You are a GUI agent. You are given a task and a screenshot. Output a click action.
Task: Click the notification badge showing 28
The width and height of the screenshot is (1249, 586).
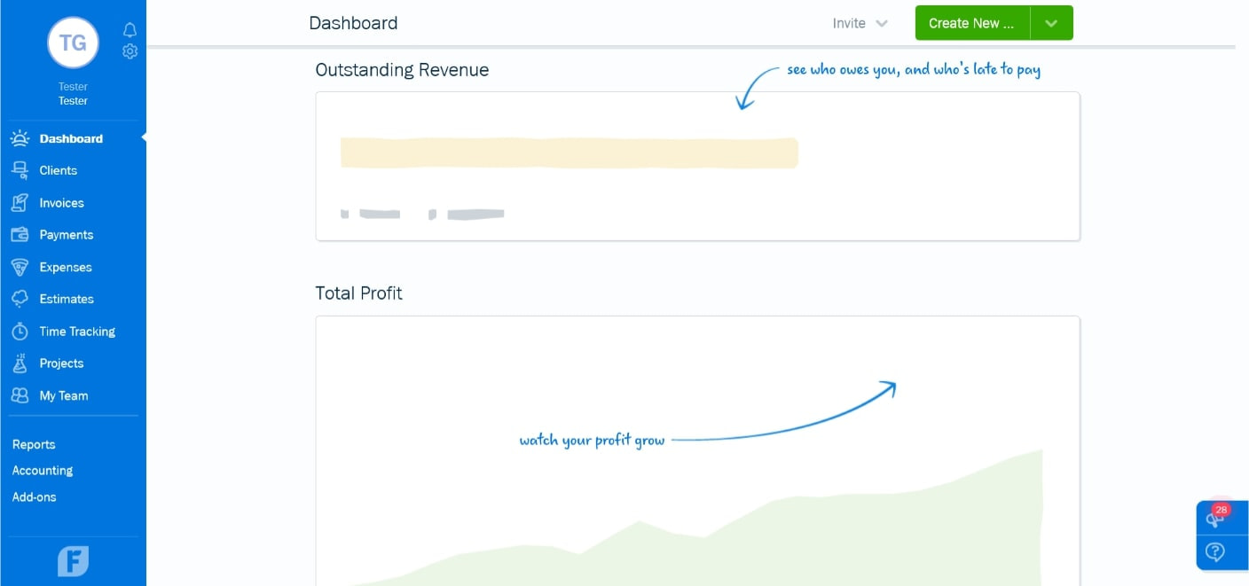(x=1222, y=510)
